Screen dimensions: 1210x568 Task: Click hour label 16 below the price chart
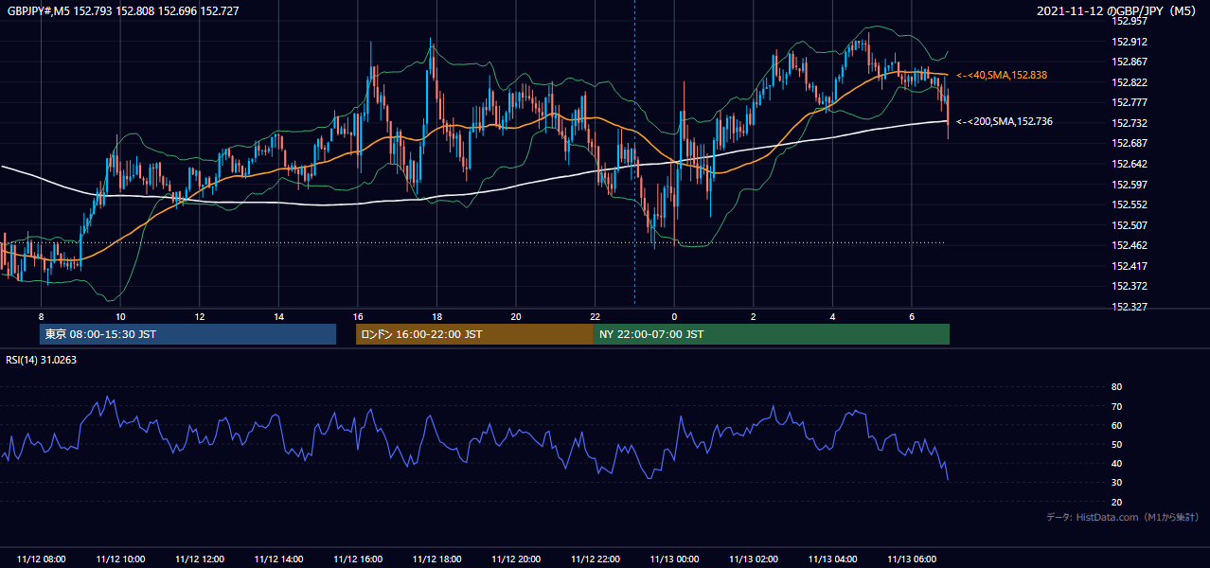(358, 316)
